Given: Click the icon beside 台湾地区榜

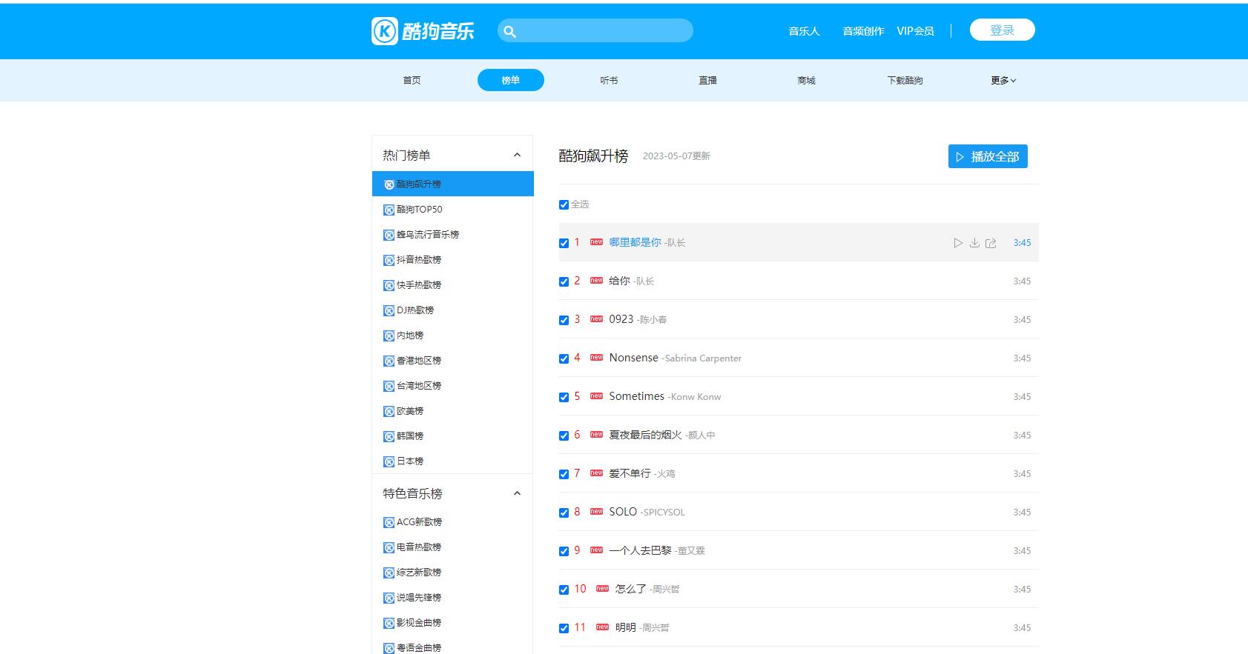Looking at the screenshot, I should pos(389,386).
